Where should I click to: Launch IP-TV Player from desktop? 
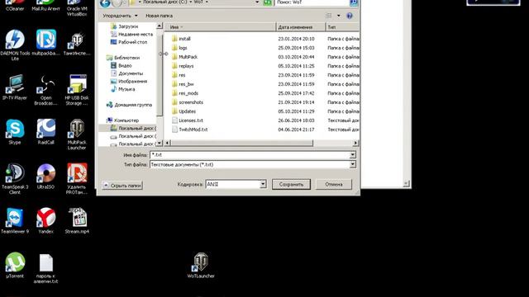[x=15, y=87]
